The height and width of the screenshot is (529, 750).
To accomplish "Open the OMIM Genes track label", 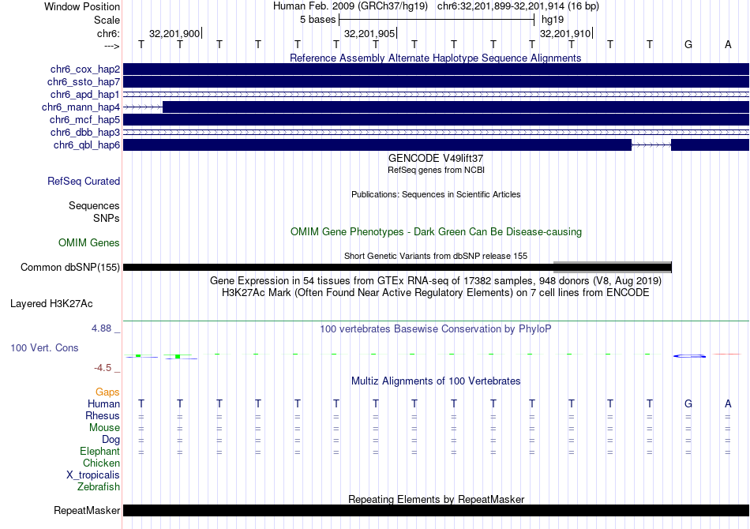I will 89,243.
